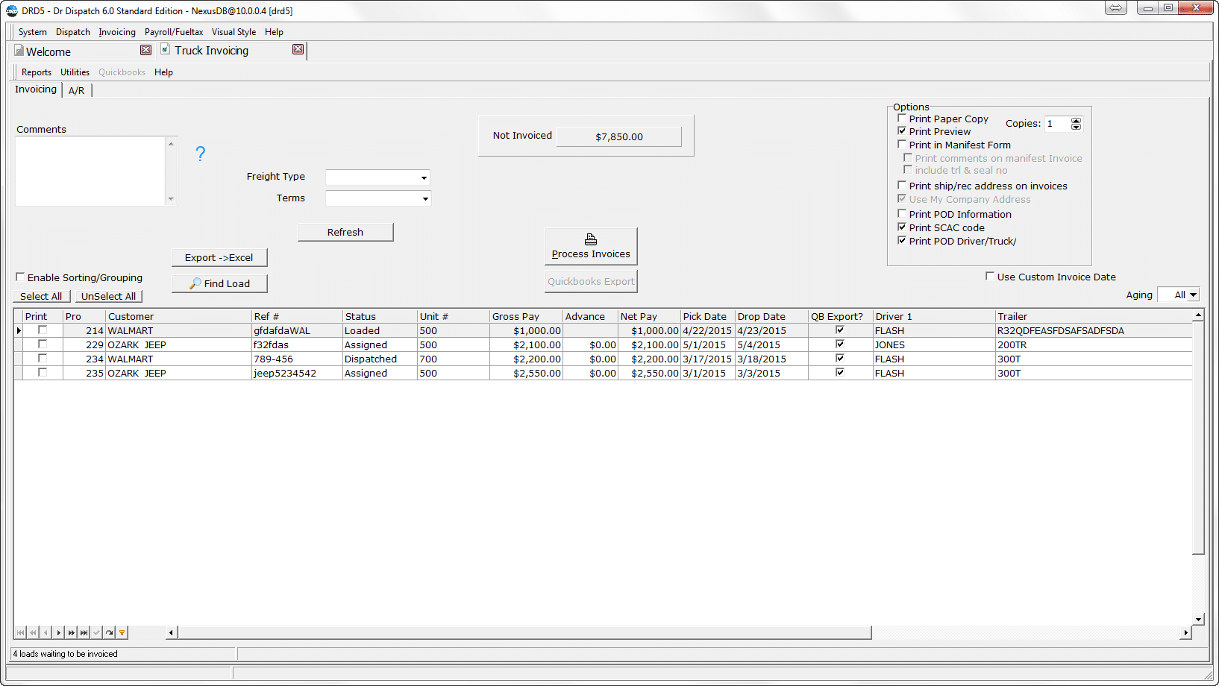Click the Export ->Excel button

click(x=219, y=257)
